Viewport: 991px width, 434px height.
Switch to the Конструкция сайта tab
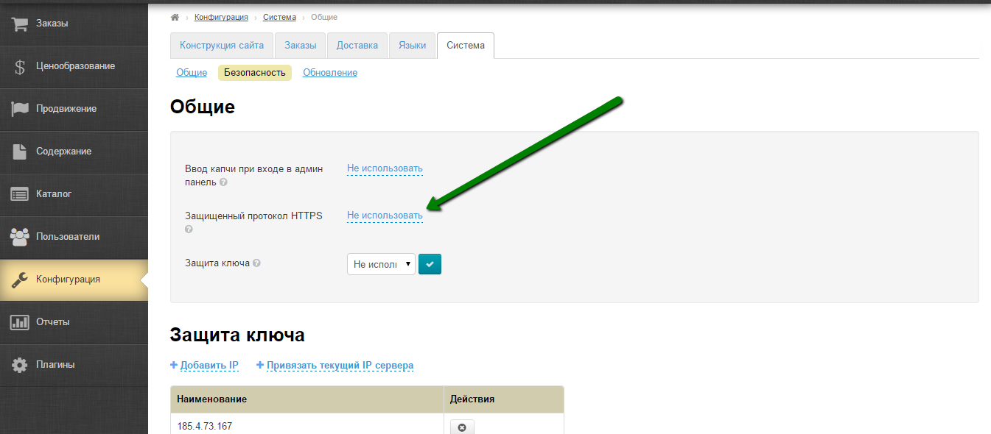tap(222, 46)
